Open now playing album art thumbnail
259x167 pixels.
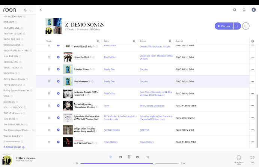pyautogui.click(x=7, y=159)
